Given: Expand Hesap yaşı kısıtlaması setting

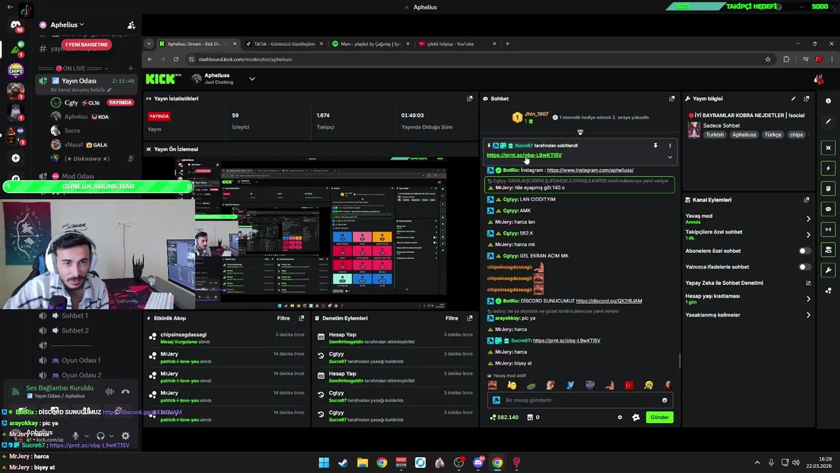Looking at the screenshot, I should point(808,299).
